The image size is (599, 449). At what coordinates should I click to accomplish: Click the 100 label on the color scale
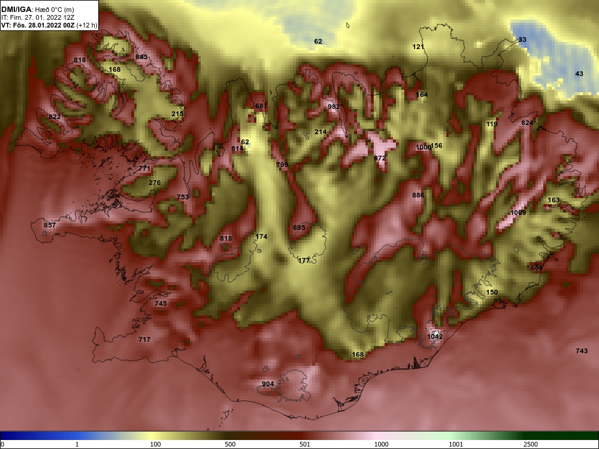156,444
